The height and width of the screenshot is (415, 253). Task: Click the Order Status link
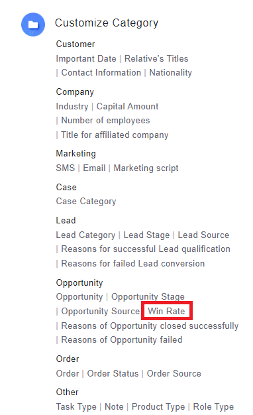click(113, 373)
